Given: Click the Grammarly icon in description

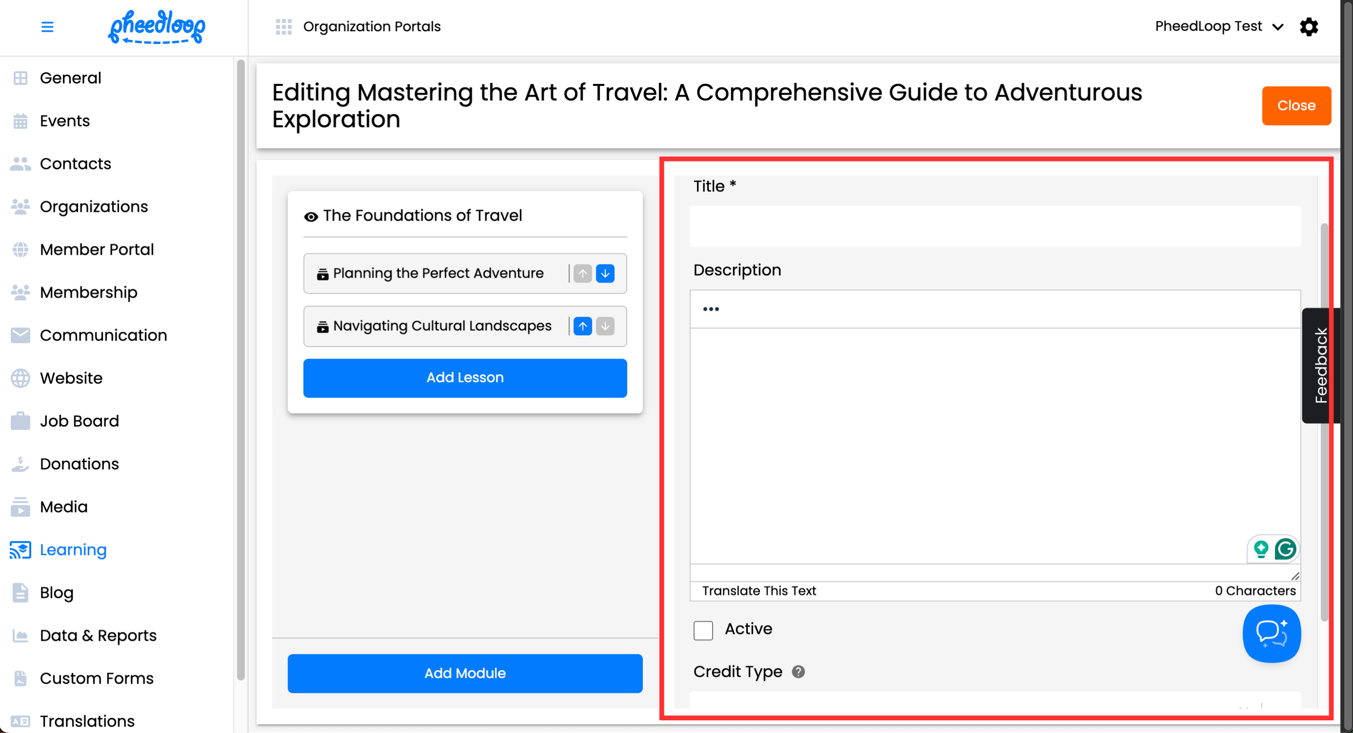Looking at the screenshot, I should pyautogui.click(x=1285, y=549).
